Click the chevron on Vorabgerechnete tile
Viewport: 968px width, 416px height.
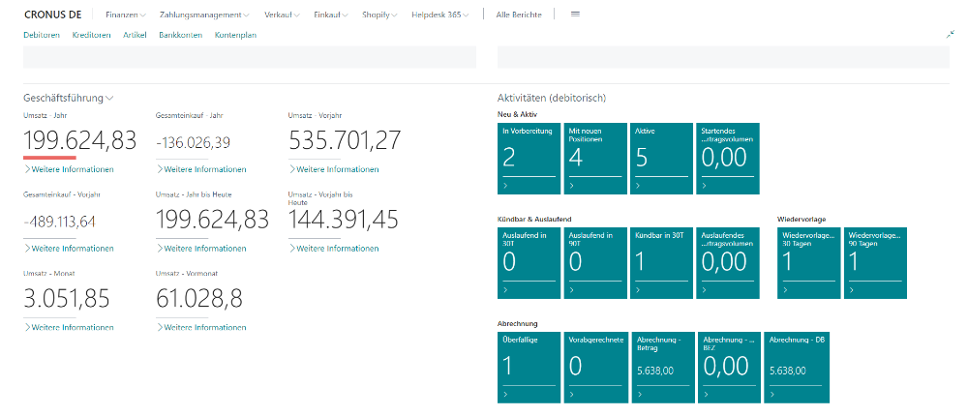click(571, 395)
